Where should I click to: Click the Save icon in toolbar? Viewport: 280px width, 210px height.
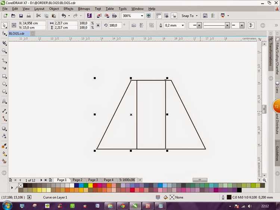coord(21,16)
